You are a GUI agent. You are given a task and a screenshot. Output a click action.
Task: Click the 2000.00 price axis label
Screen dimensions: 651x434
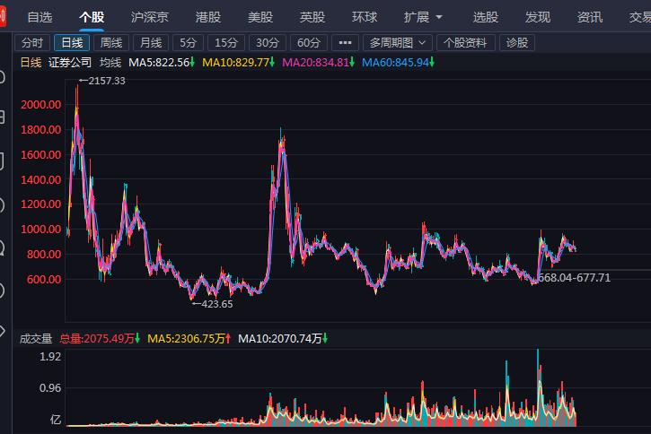[x=41, y=104]
